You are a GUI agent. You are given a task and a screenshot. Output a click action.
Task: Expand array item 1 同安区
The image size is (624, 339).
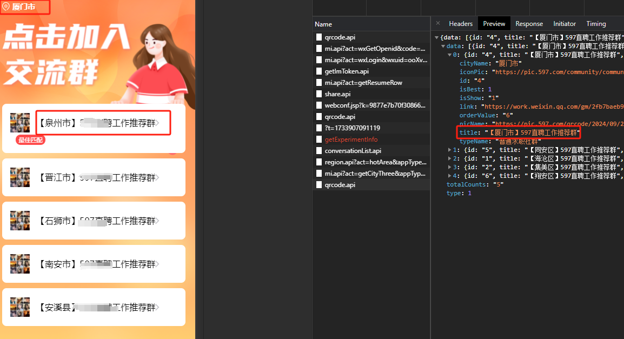[449, 150]
